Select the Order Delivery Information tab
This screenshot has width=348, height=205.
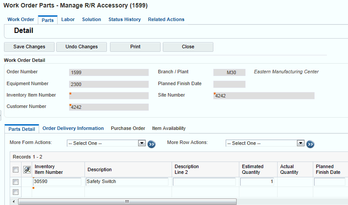coord(73,128)
